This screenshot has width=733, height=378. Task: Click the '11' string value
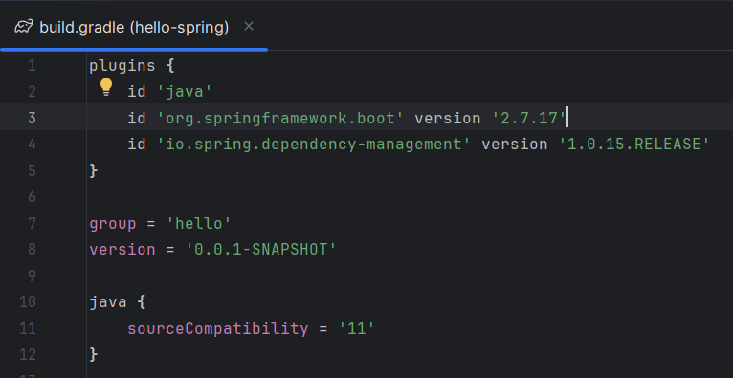(x=357, y=328)
